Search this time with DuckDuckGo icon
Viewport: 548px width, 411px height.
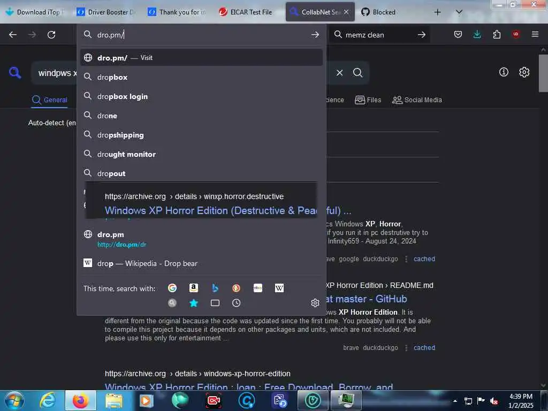[x=236, y=288]
